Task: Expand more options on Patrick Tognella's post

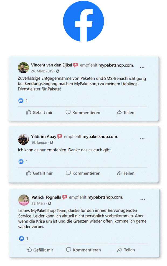Action: click(143, 199)
